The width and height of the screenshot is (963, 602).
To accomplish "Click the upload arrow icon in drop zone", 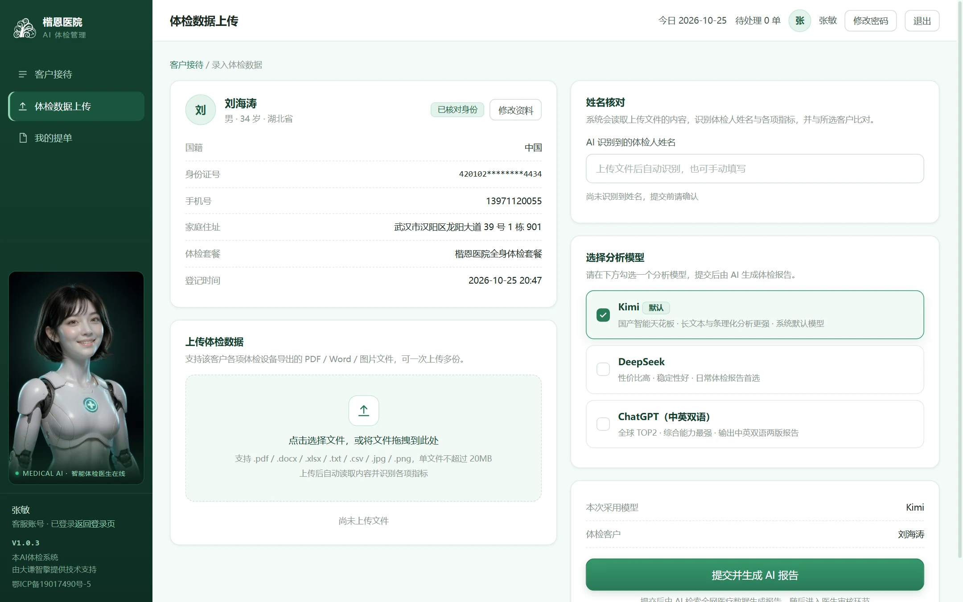I will click(363, 410).
